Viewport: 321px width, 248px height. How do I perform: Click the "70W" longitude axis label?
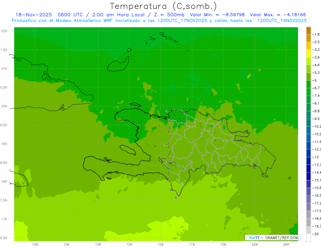tap(223, 245)
